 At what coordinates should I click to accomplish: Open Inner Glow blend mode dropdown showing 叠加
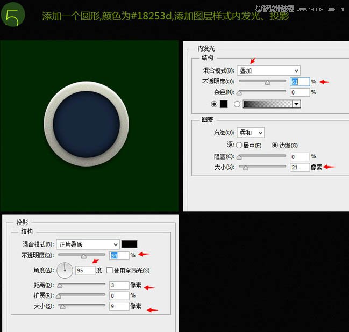(268, 70)
